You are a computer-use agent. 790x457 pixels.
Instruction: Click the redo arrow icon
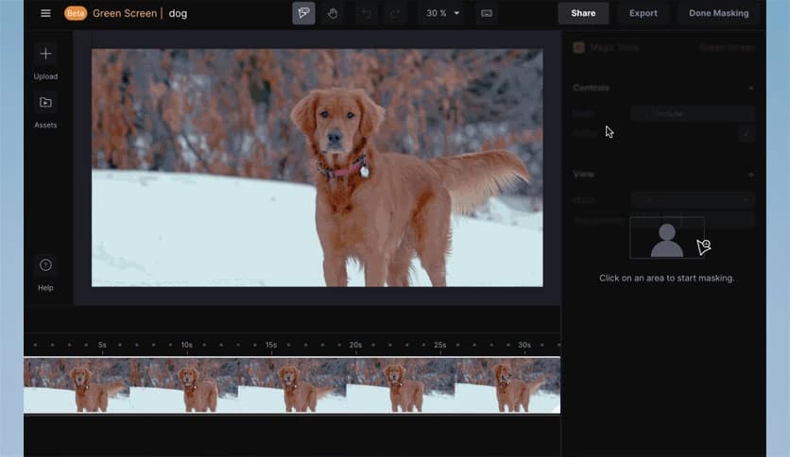coord(394,13)
